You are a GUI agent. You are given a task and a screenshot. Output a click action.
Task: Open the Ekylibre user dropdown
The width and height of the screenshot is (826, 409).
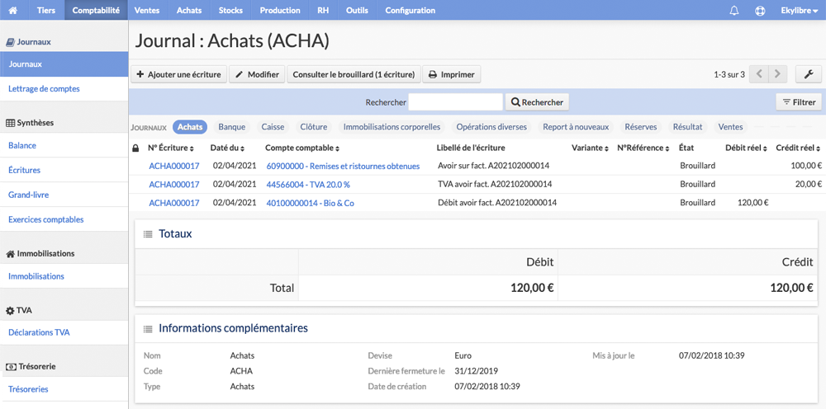point(799,11)
